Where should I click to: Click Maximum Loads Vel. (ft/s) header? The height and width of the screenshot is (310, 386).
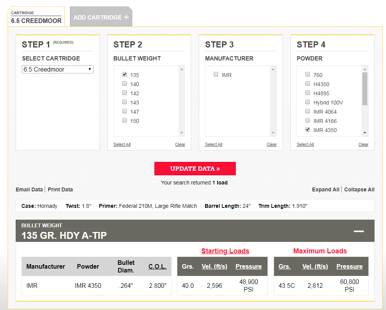(x=315, y=266)
